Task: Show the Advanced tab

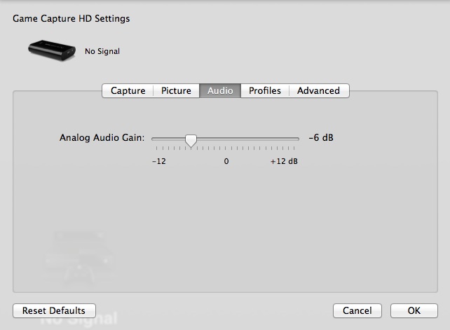Action: click(x=318, y=90)
